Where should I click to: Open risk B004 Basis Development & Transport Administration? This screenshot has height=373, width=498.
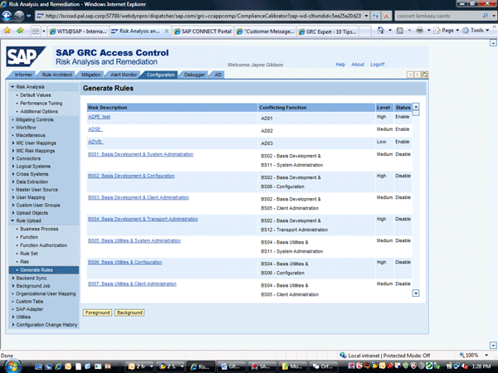[x=143, y=219]
